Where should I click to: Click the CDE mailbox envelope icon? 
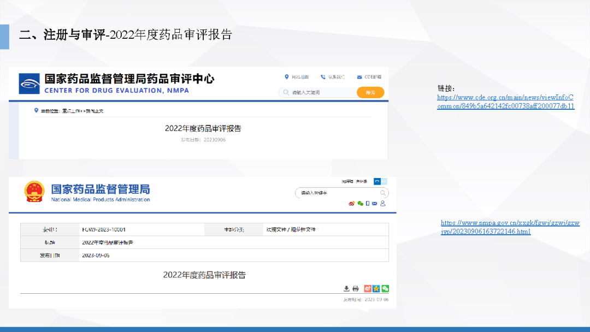click(x=359, y=77)
